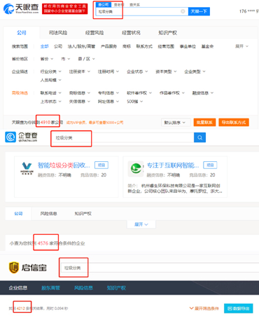Open the 企业状态 dropdown

click(x=137, y=72)
